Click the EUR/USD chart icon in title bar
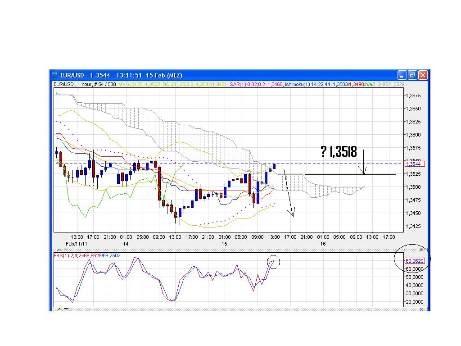Screen dimensions: 461x346 coord(55,75)
